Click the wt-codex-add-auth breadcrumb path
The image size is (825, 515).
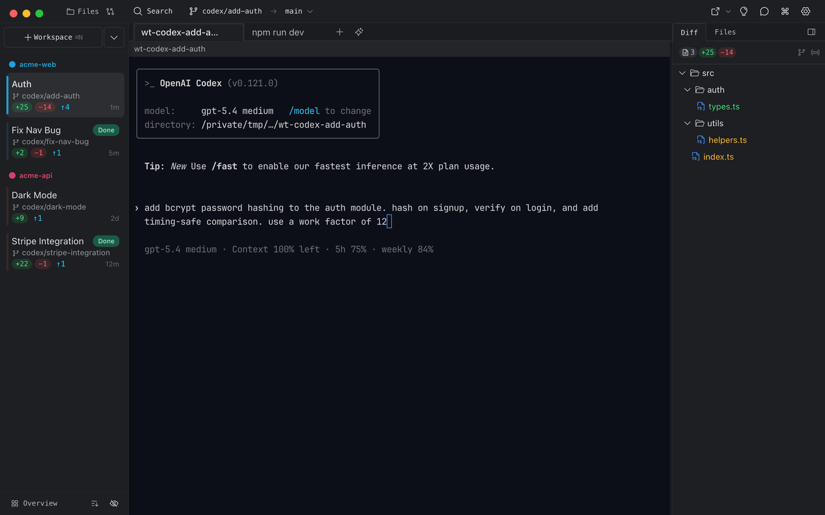coord(170,49)
